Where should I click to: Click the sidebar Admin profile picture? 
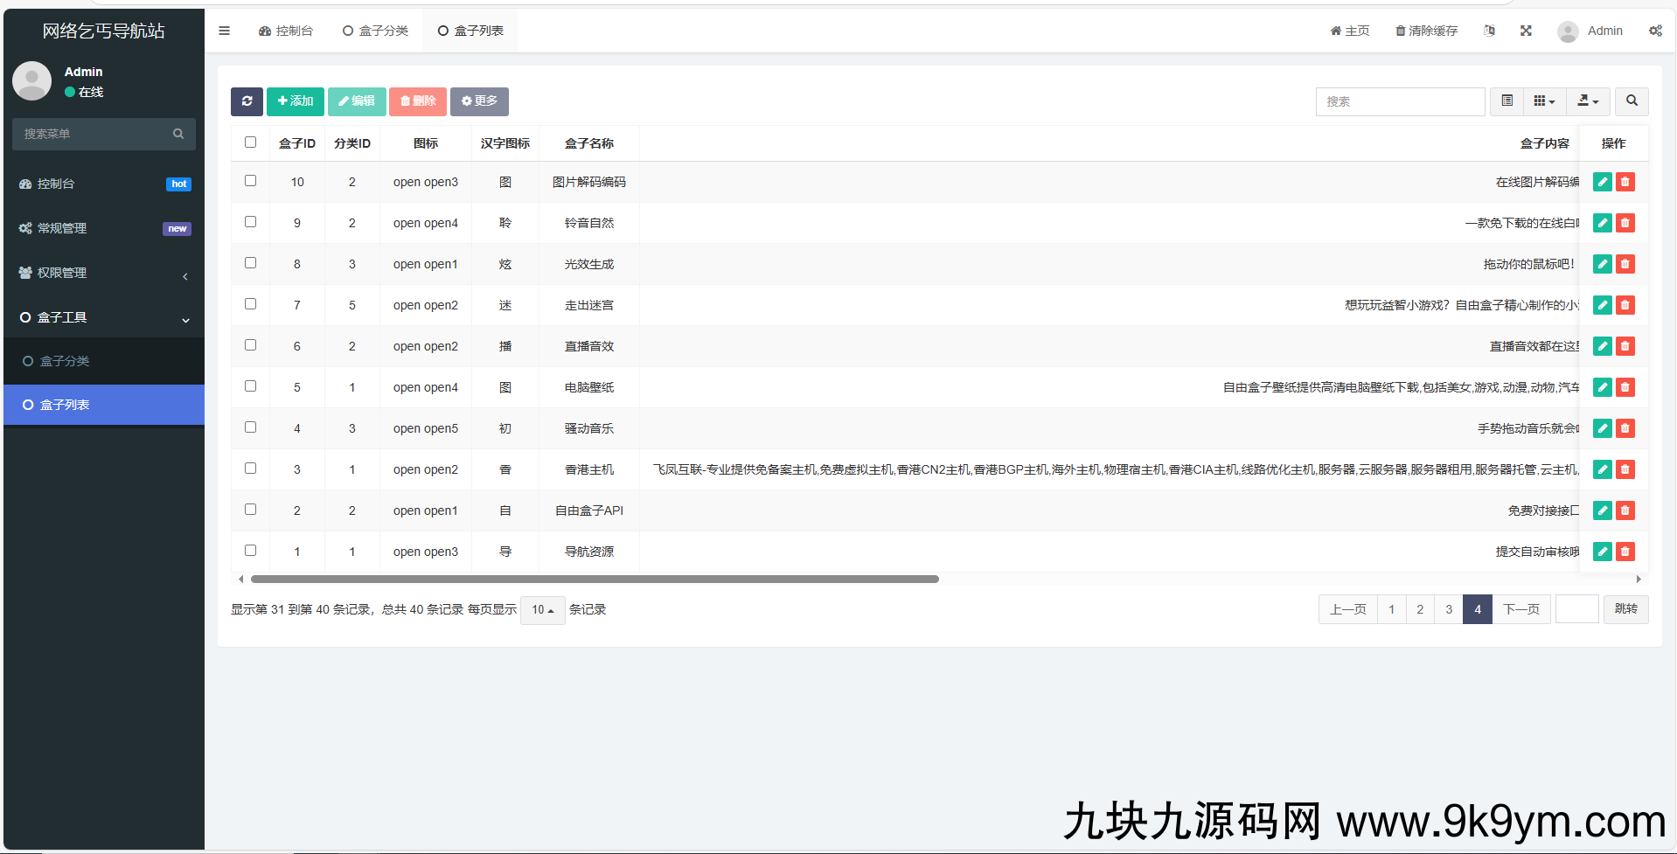32,81
